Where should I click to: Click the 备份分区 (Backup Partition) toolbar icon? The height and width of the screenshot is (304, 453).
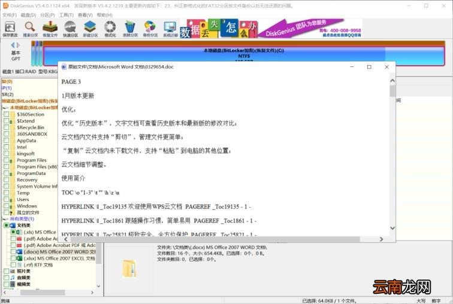click(150, 29)
